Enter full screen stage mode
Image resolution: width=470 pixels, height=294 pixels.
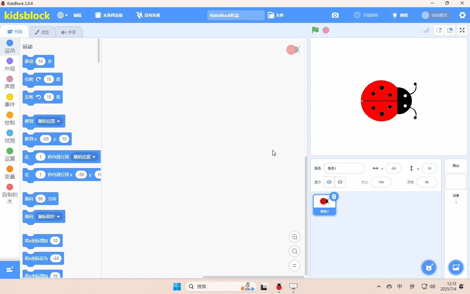pos(462,30)
